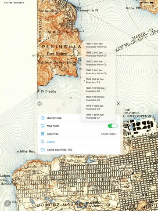Open Search link
The height and width of the screenshot is (211, 158).
point(51,142)
